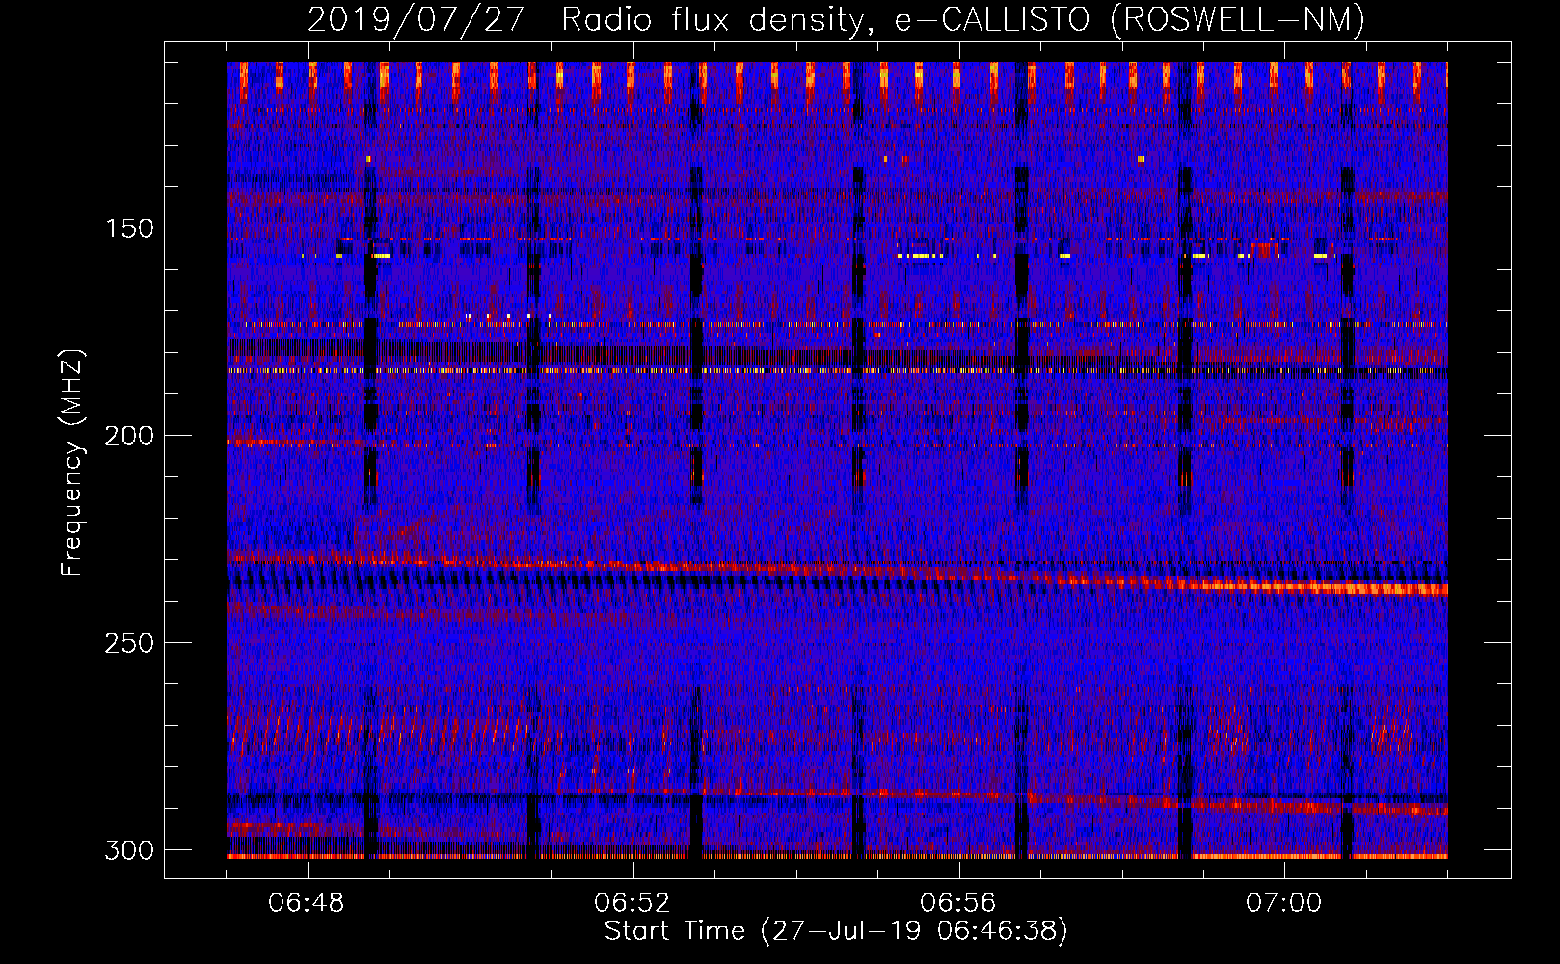Click the 'Start Time (27-Jul-19 06:46:38)' label
The width and height of the screenshot is (1560, 964).
point(836,931)
